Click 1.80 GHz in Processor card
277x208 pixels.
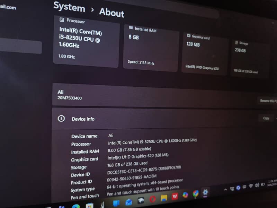(x=66, y=57)
